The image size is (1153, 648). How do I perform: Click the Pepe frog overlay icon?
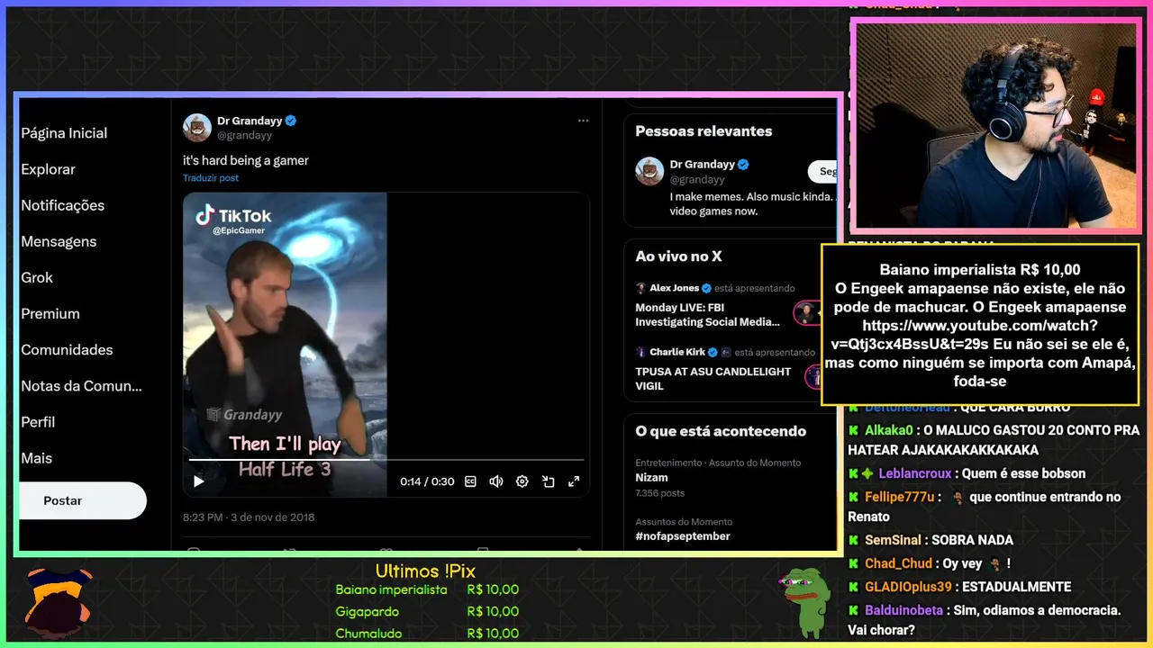tap(803, 601)
